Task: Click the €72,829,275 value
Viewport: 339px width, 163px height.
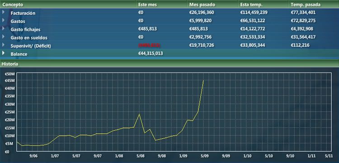Action: (x=303, y=21)
